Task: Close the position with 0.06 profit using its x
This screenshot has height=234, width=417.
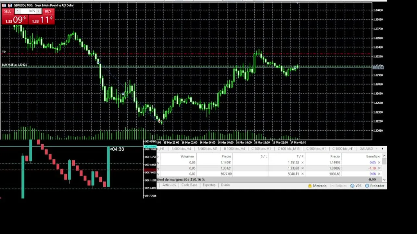Action: click(379, 174)
